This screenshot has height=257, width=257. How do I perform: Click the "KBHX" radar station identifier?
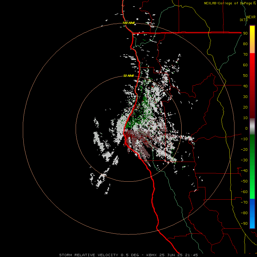click(152, 255)
